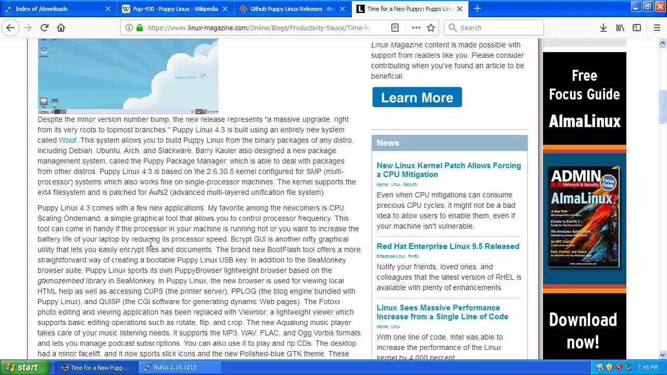Image resolution: width=667 pixels, height=375 pixels.
Task: Open the Firefox hamburger menu
Action: click(657, 28)
